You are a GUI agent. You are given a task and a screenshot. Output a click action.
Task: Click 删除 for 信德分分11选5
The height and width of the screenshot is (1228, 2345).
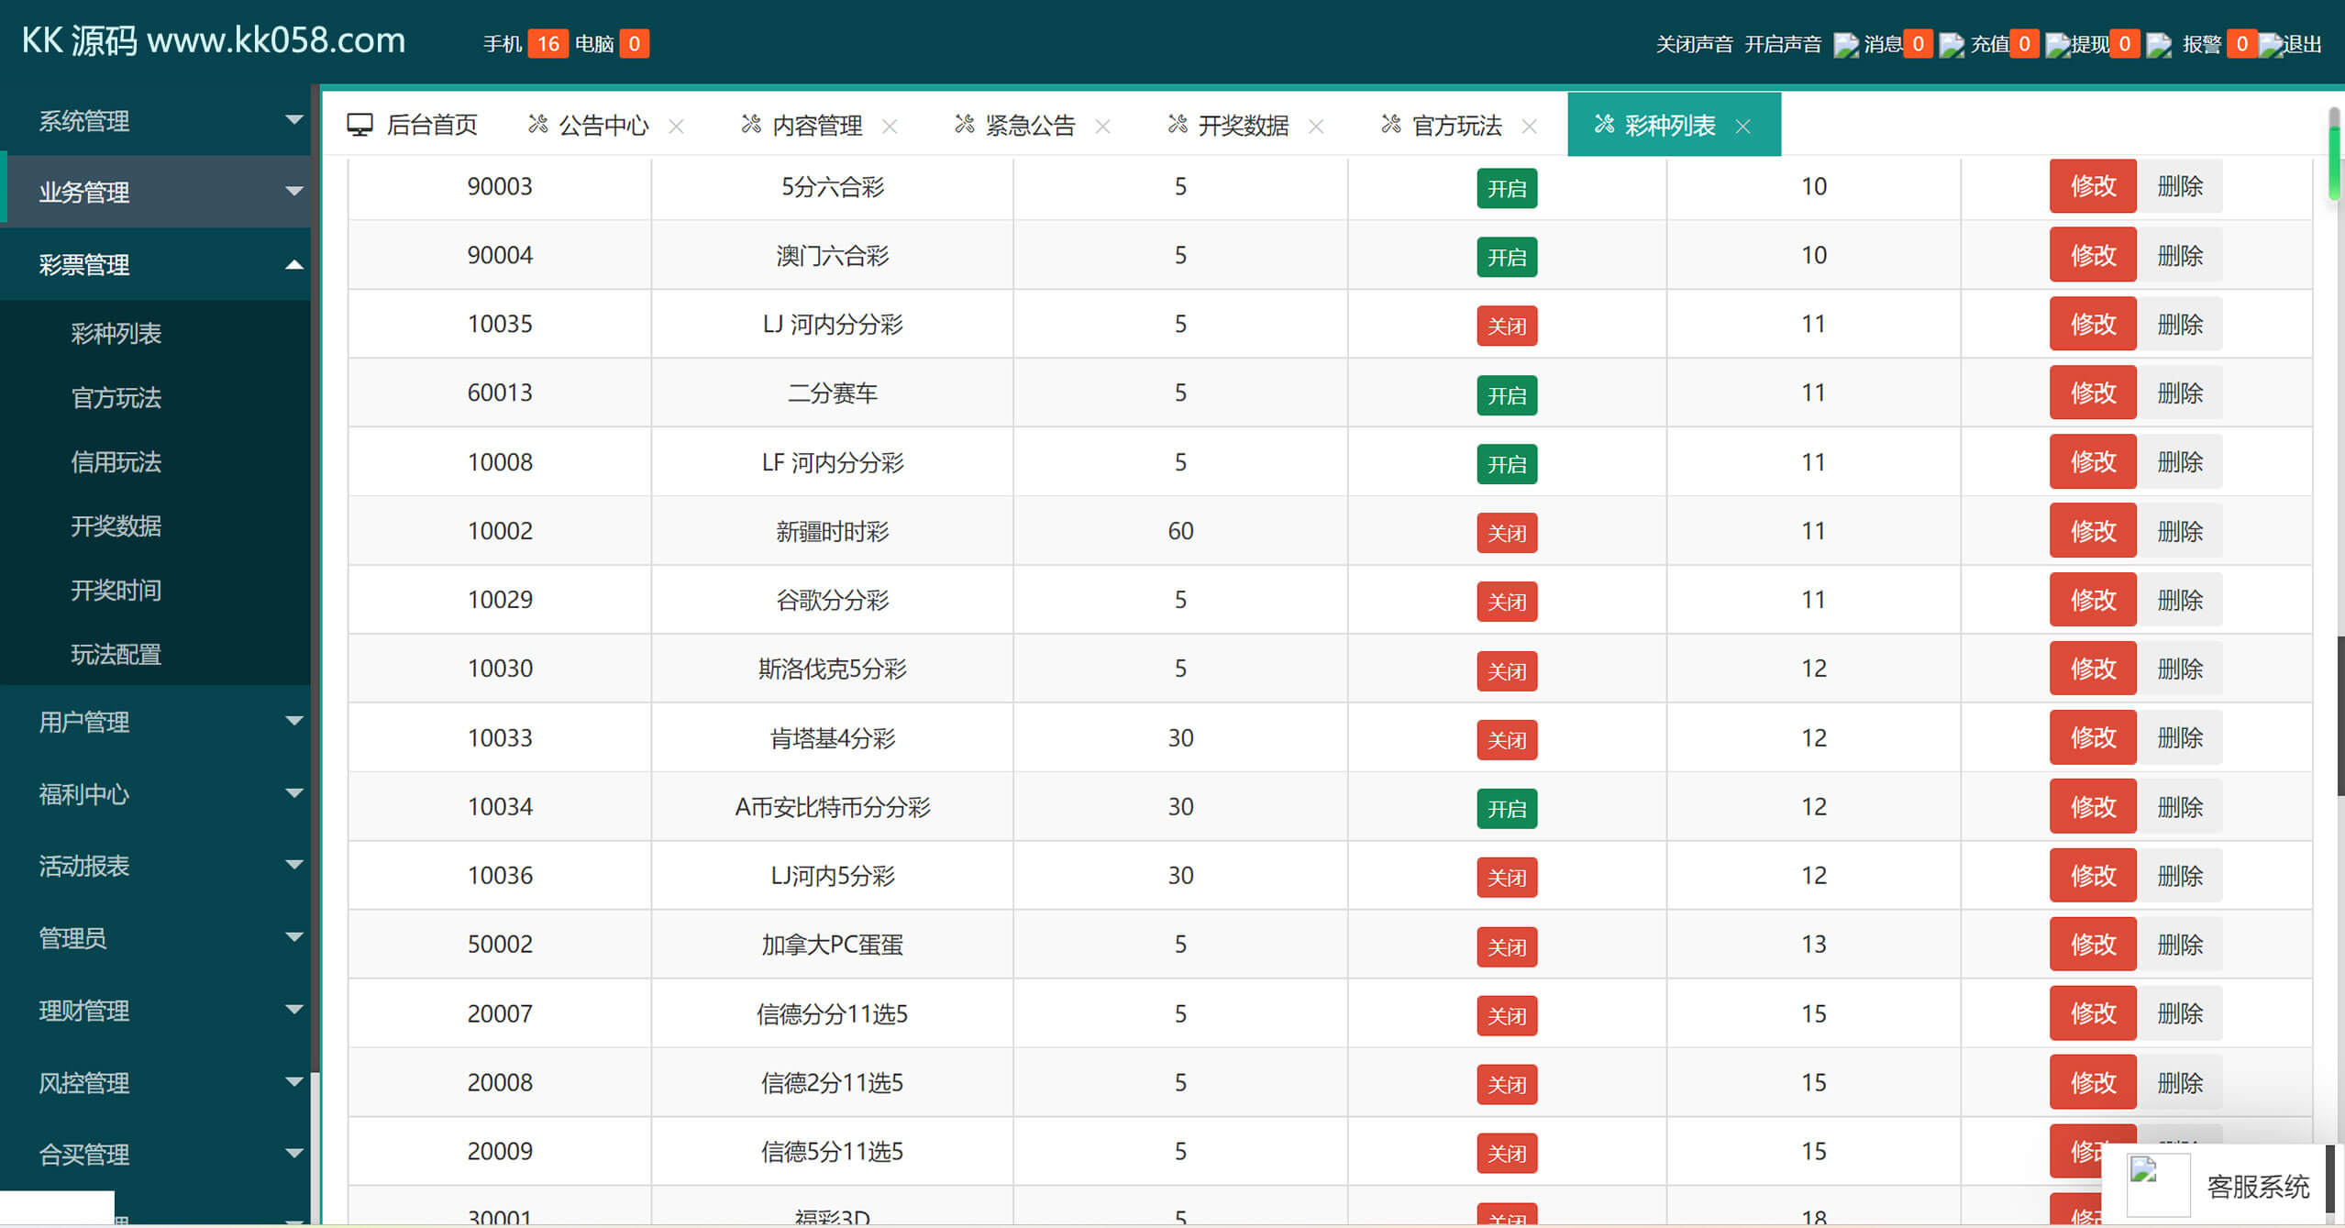coord(2180,1013)
